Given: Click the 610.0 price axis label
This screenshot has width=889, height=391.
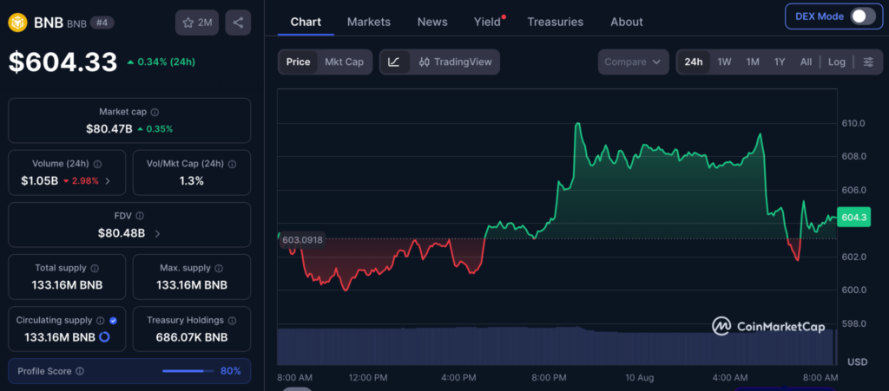Looking at the screenshot, I should 854,123.
